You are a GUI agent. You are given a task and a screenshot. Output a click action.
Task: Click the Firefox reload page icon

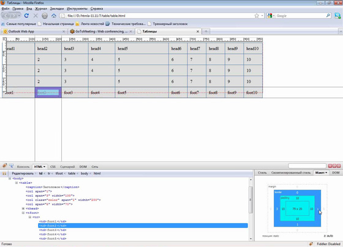click(x=26, y=16)
